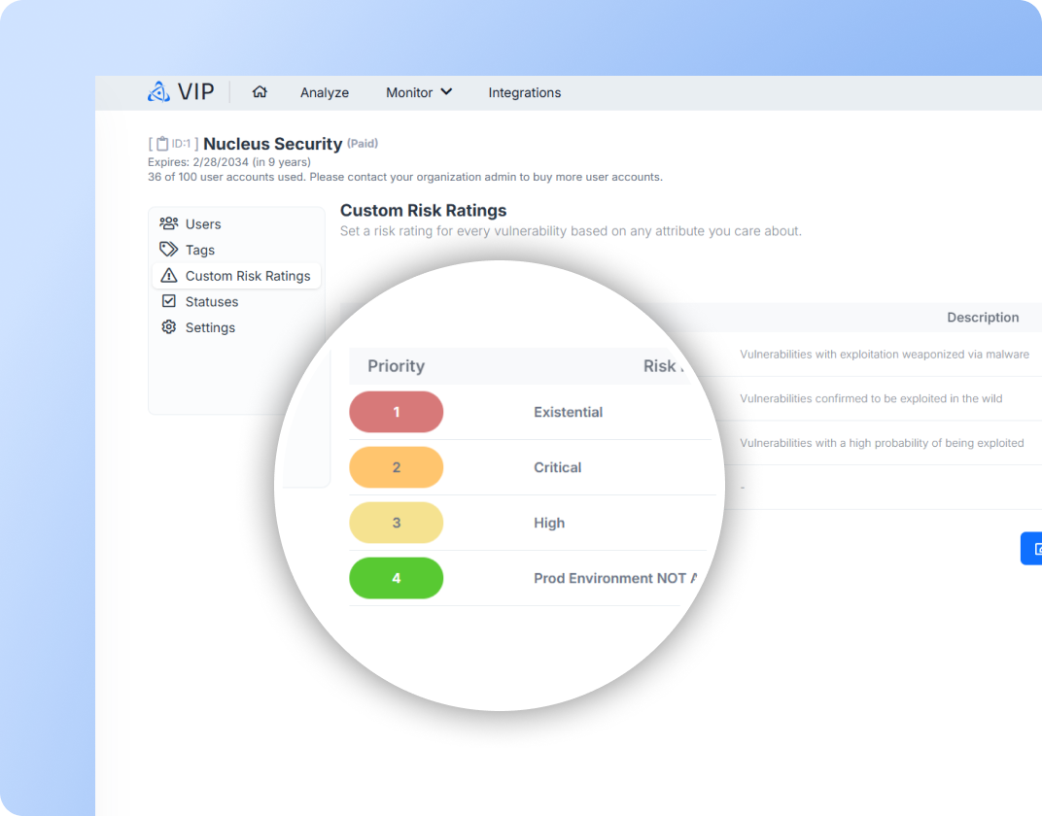This screenshot has width=1042, height=816.
Task: Click the Nucleus Security organization title
Action: click(x=272, y=144)
